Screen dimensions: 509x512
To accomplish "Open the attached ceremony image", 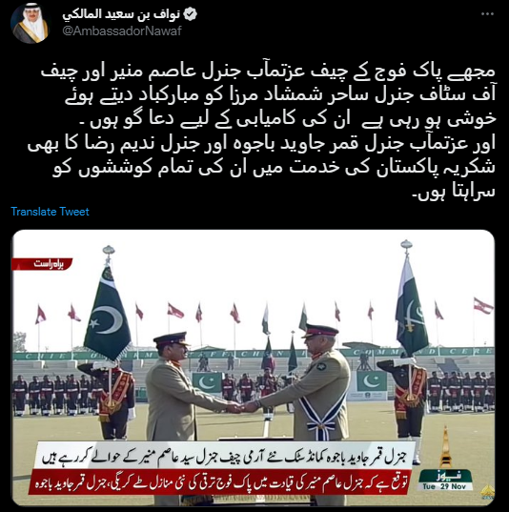I will point(254,368).
